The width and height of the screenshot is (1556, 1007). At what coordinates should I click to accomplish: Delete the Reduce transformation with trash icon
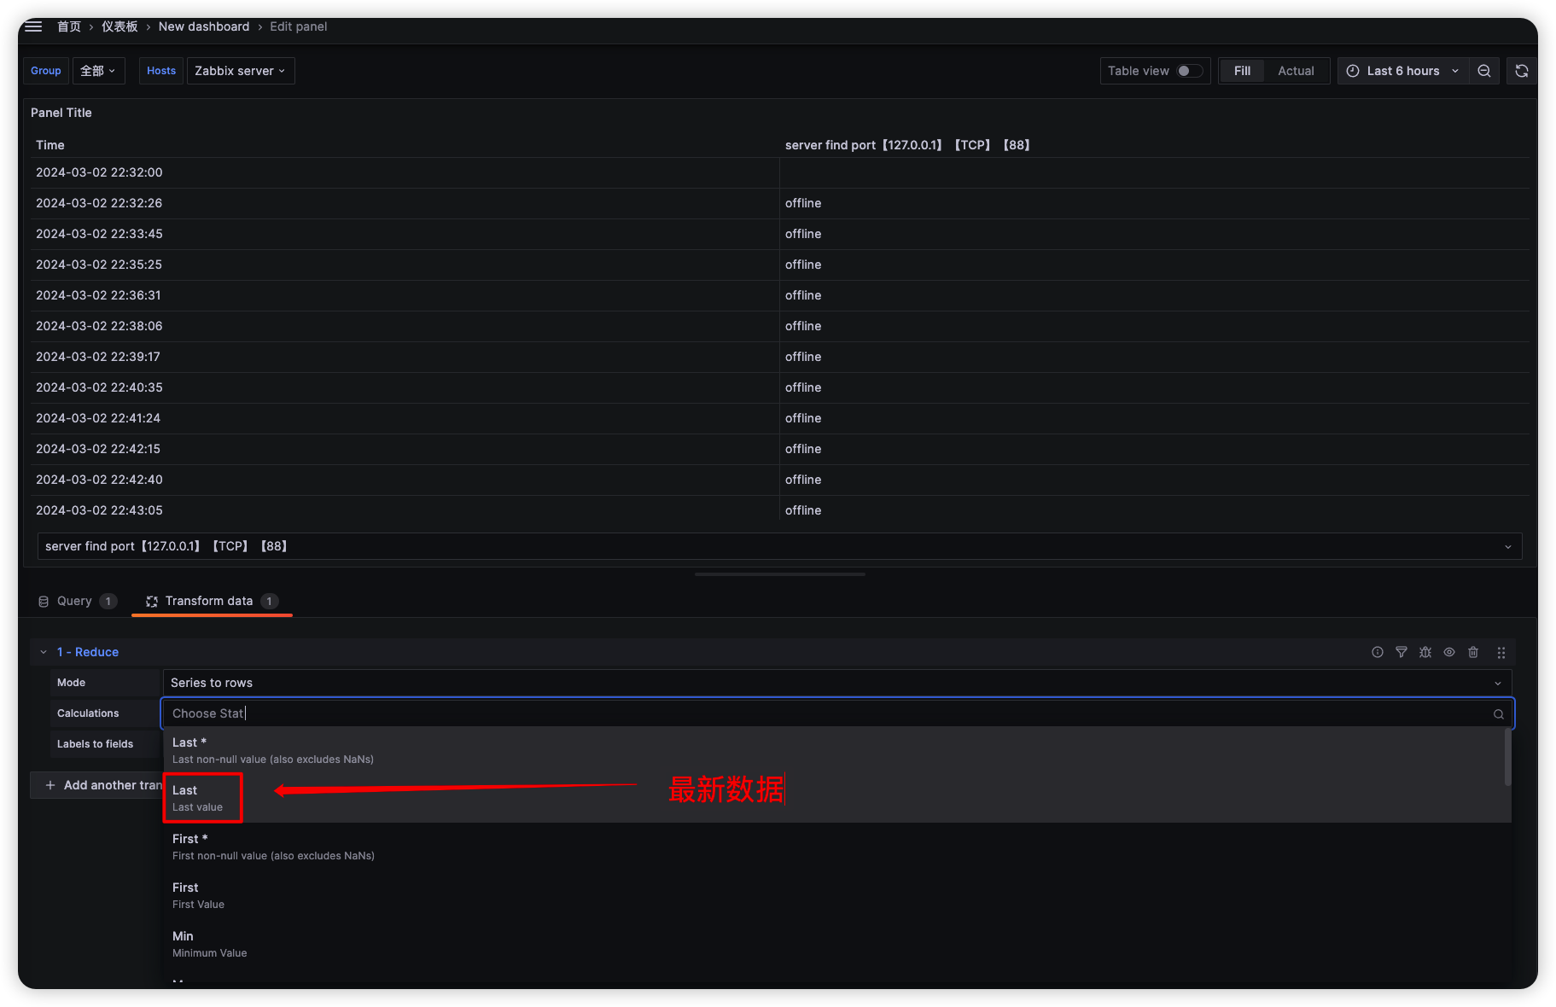[x=1473, y=652]
